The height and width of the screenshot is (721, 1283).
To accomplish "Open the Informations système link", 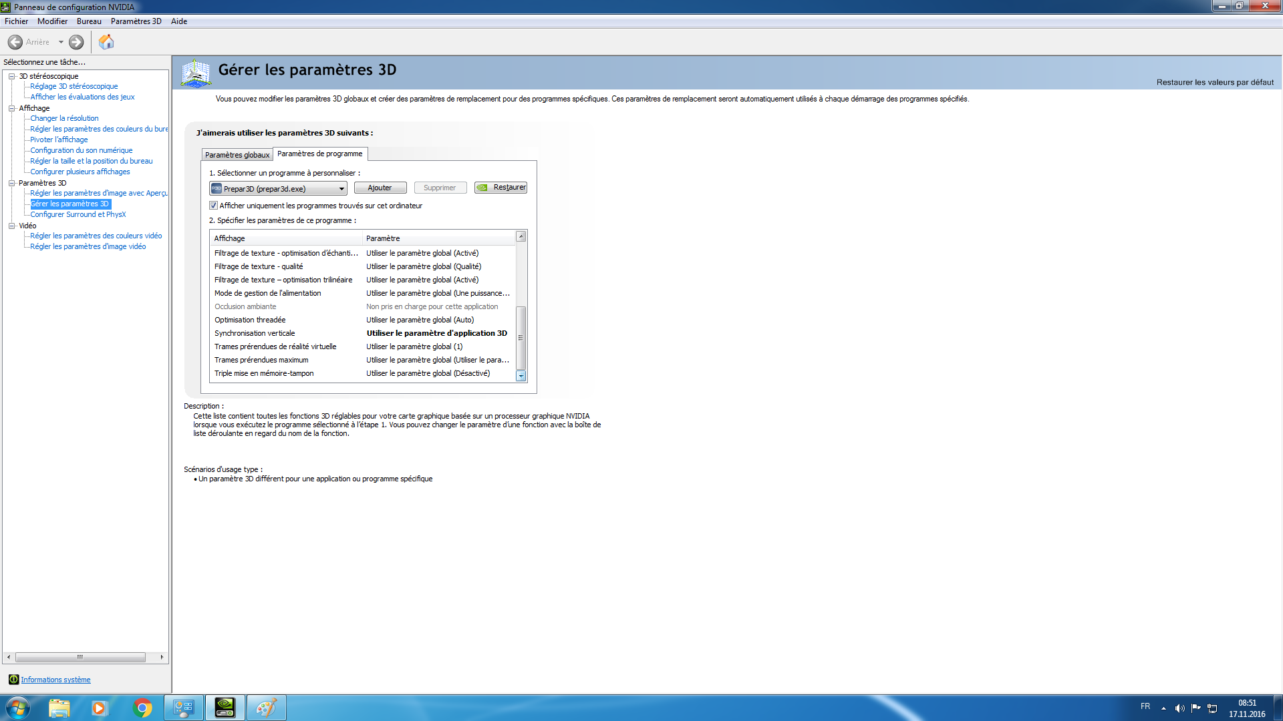I will [55, 680].
